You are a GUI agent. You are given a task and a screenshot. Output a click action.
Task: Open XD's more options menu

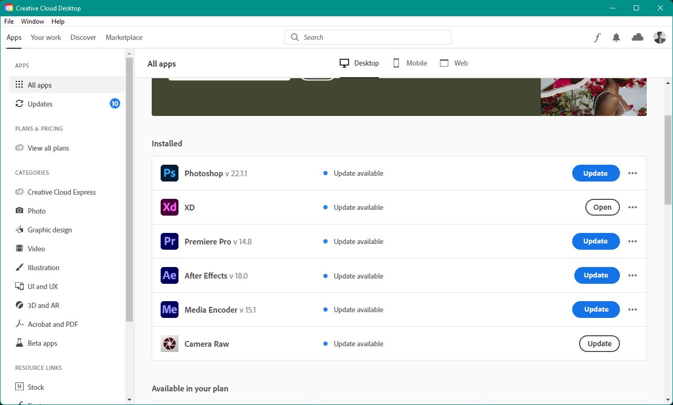633,207
